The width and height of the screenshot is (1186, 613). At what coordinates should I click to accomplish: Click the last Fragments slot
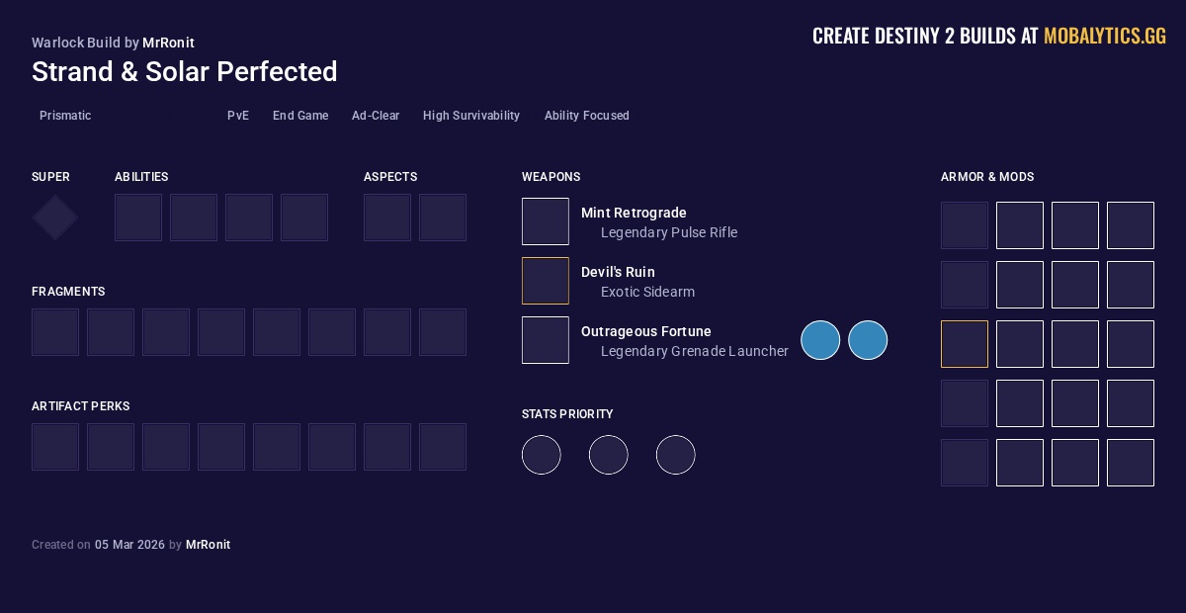coord(443,332)
